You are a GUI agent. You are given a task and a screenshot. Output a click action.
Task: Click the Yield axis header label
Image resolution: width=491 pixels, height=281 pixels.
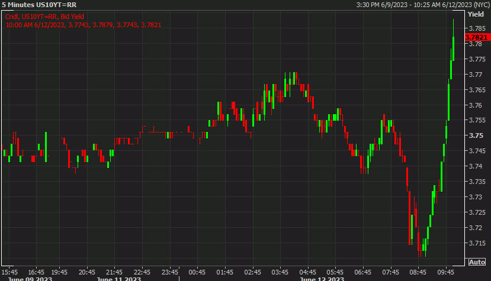coord(476,13)
